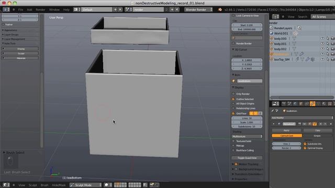Toggle visibility eye of body.001

tap(322, 44)
